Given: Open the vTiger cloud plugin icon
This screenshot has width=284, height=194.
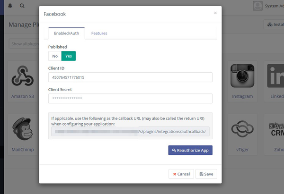Looking at the screenshot, I should pos(242,129).
